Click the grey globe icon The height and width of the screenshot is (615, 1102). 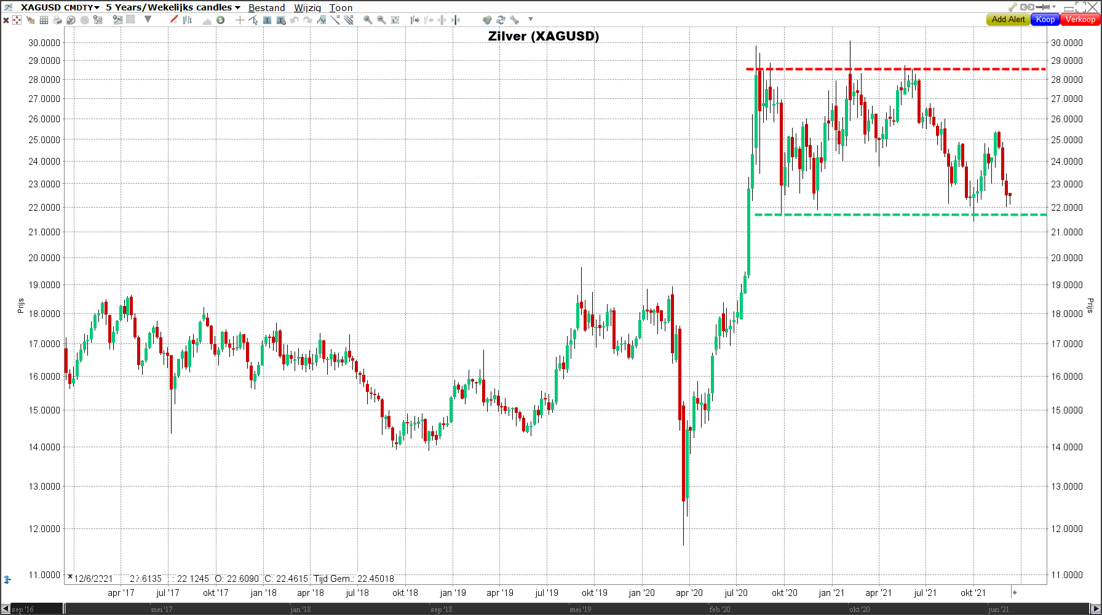84,20
